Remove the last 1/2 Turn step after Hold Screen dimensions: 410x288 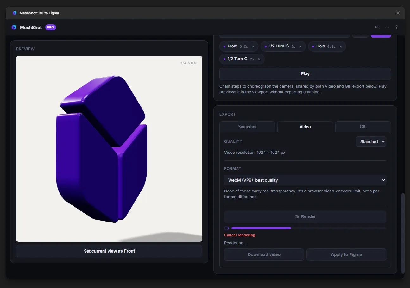coord(259,59)
